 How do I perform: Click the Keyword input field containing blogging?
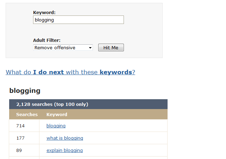[x=79, y=20]
